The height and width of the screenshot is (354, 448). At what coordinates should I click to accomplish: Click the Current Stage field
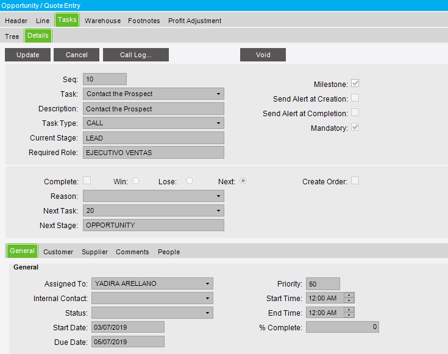(x=154, y=138)
